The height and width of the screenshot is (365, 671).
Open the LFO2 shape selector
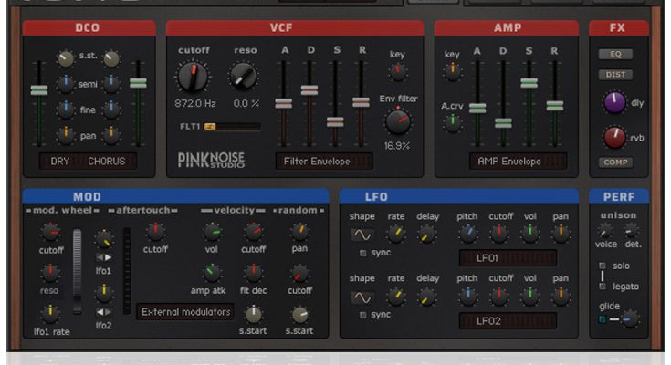pos(362,297)
